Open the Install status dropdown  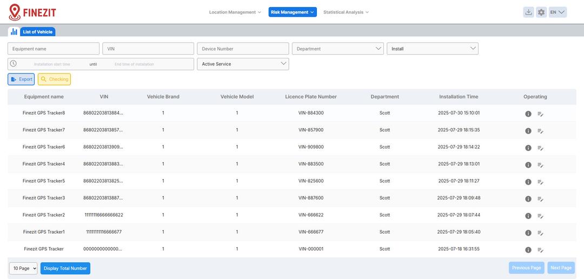click(x=432, y=49)
